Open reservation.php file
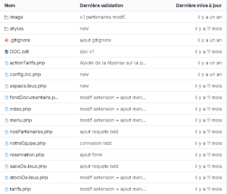227x194 pixels. (27, 155)
